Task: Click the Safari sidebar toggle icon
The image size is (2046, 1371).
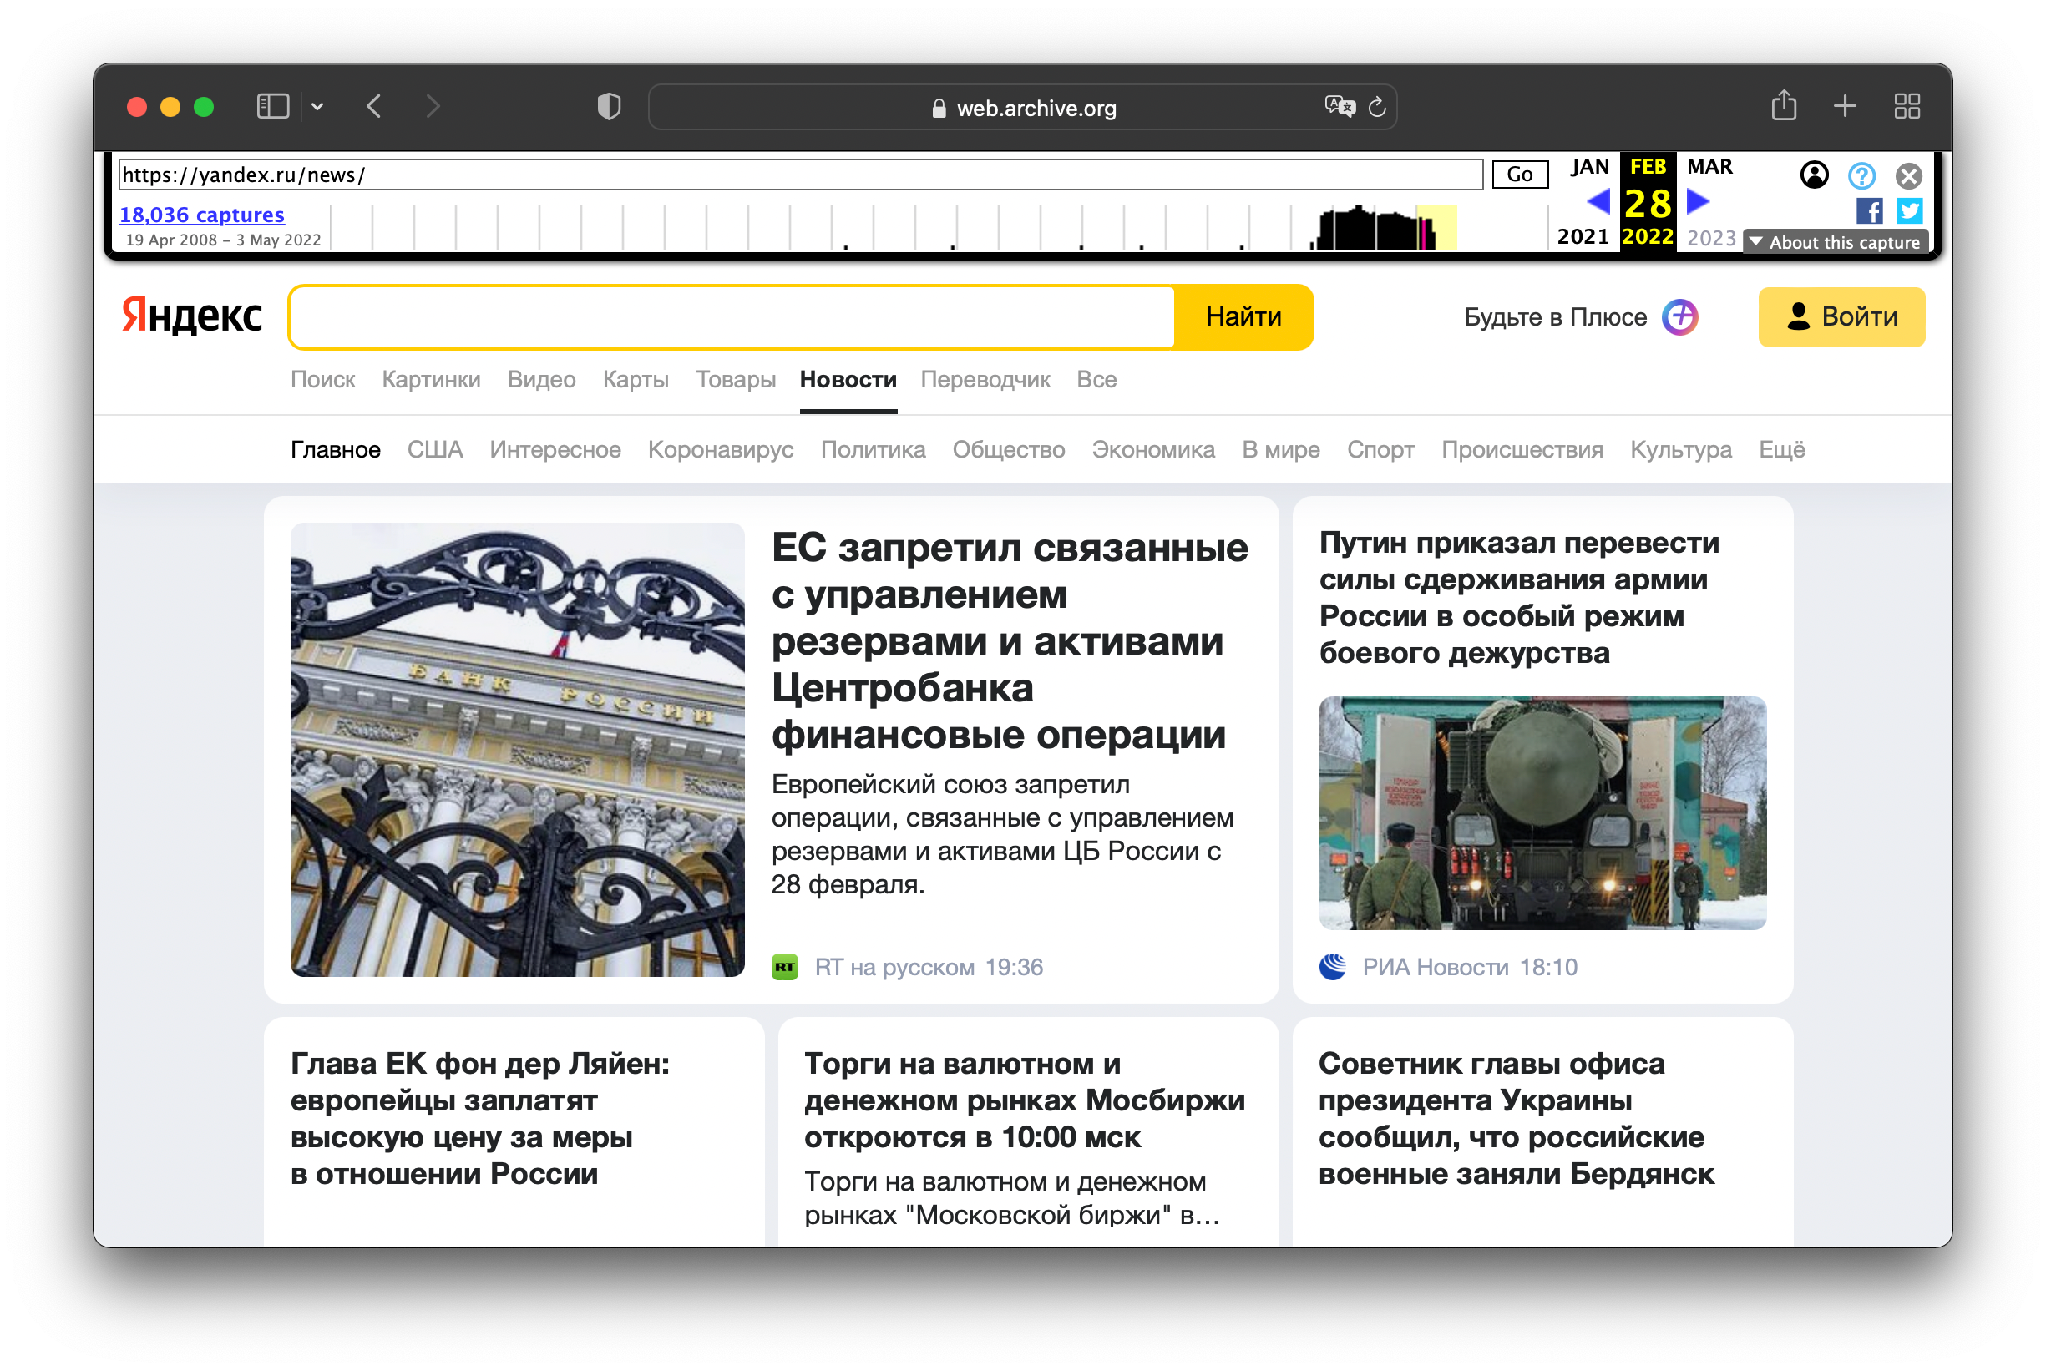Action: click(x=273, y=107)
